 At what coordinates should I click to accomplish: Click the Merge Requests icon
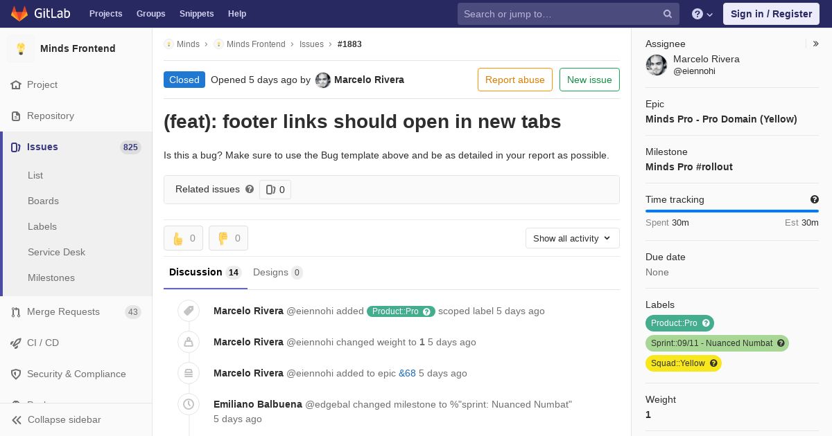[x=16, y=312]
